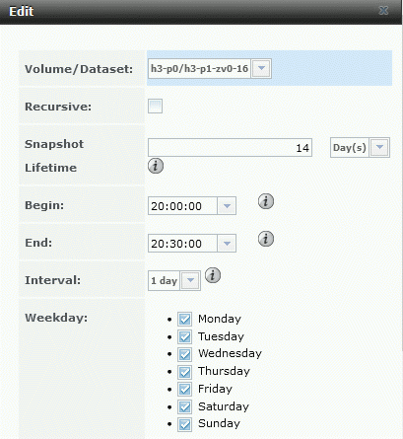Expand the End time dropdown

pyautogui.click(x=227, y=244)
